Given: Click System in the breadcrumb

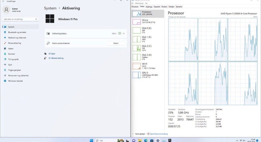Looking at the screenshot, I should click(50, 8).
